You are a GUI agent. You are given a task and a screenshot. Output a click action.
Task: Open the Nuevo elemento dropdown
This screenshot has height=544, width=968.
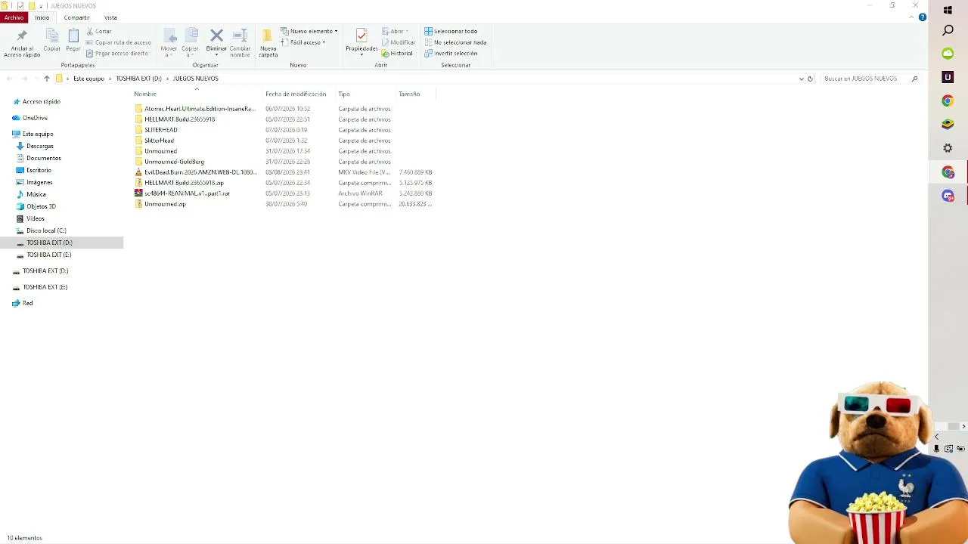pos(310,31)
